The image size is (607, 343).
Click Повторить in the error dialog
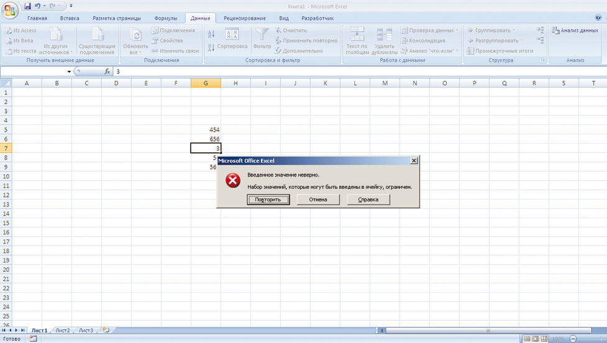point(268,199)
